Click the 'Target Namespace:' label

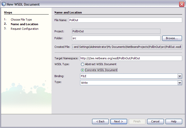[66, 58]
